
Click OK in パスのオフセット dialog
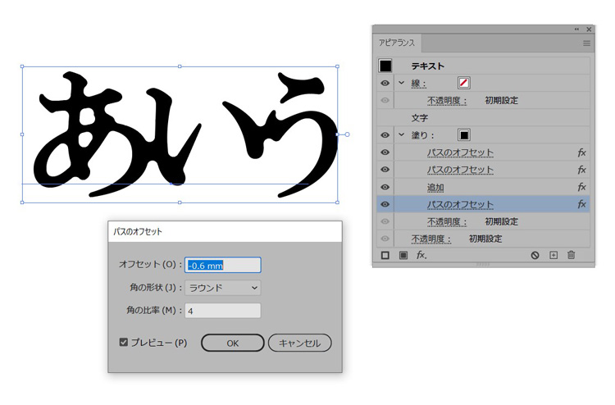[x=233, y=343]
